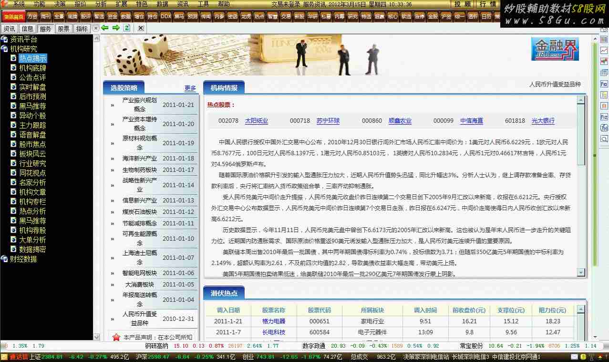The image size is (609, 362).
Task: Collapse the 机构研究 tree node
Action: pyautogui.click(x=4, y=49)
